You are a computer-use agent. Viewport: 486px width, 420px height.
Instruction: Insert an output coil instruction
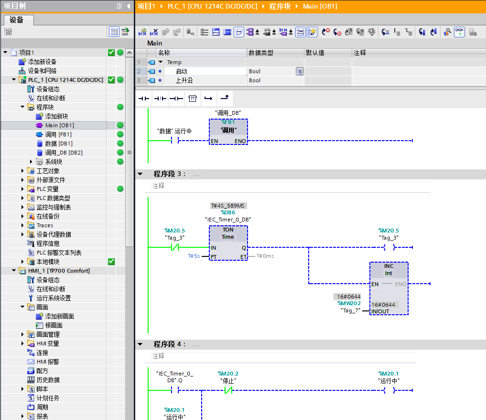176,99
